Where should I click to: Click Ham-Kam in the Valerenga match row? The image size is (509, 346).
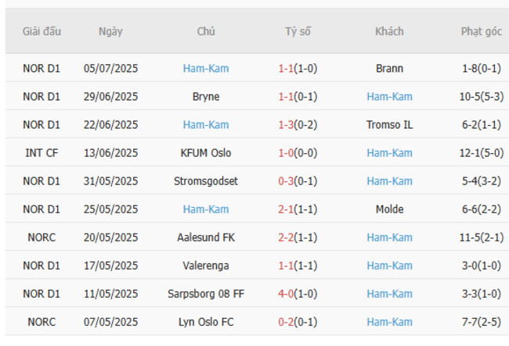389,266
